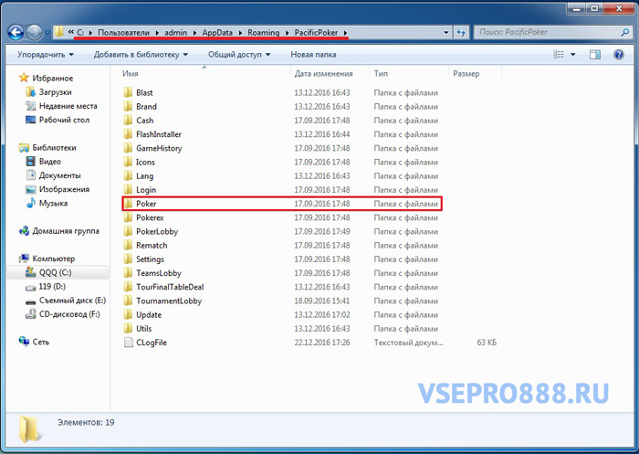Select the Poker folder icon

[x=128, y=204]
